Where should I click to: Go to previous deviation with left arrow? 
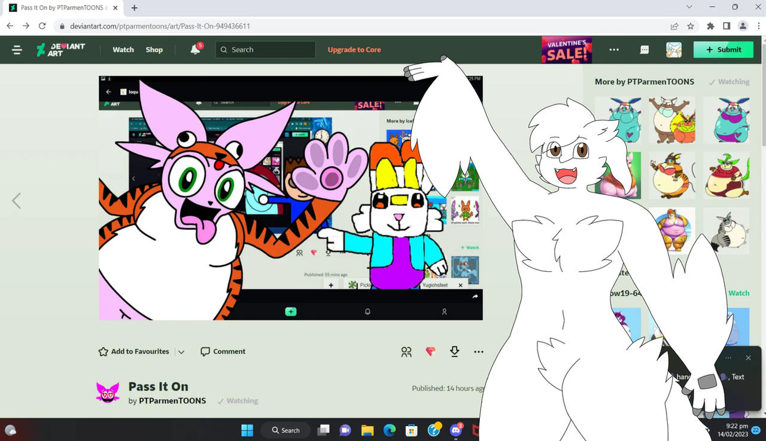(16, 201)
